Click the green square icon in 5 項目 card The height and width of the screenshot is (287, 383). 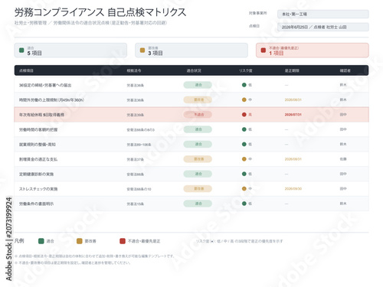pos(21,51)
